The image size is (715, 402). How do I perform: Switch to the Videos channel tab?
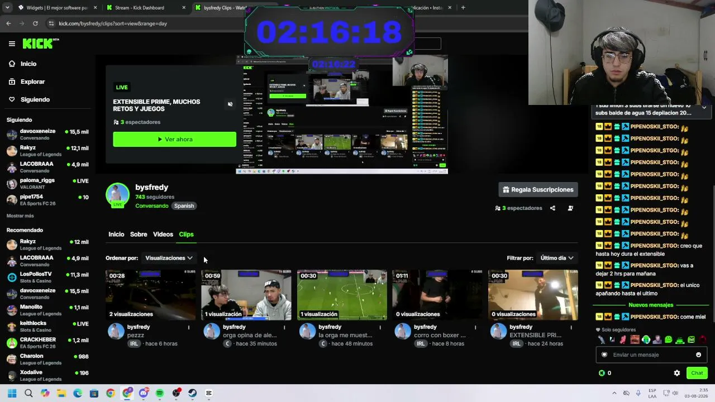pyautogui.click(x=163, y=234)
